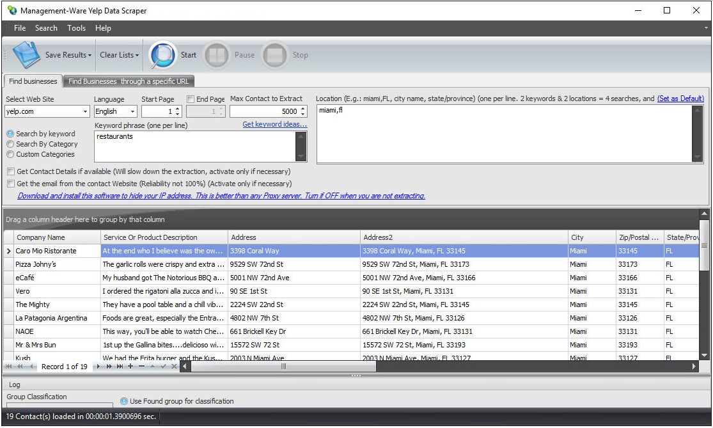This screenshot has width=713, height=428.
Task: Select Search by keyword radio button
Action: pyautogui.click(x=10, y=134)
